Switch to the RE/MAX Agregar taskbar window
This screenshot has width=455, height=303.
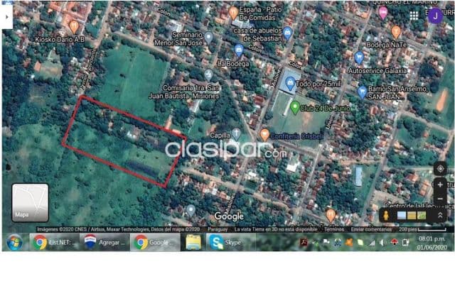(x=105, y=242)
